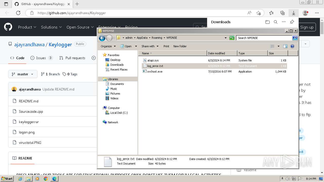Click Print in Explorer toolbar
Image resolution: width=324 pixels, height=182 pixels.
(166, 46)
